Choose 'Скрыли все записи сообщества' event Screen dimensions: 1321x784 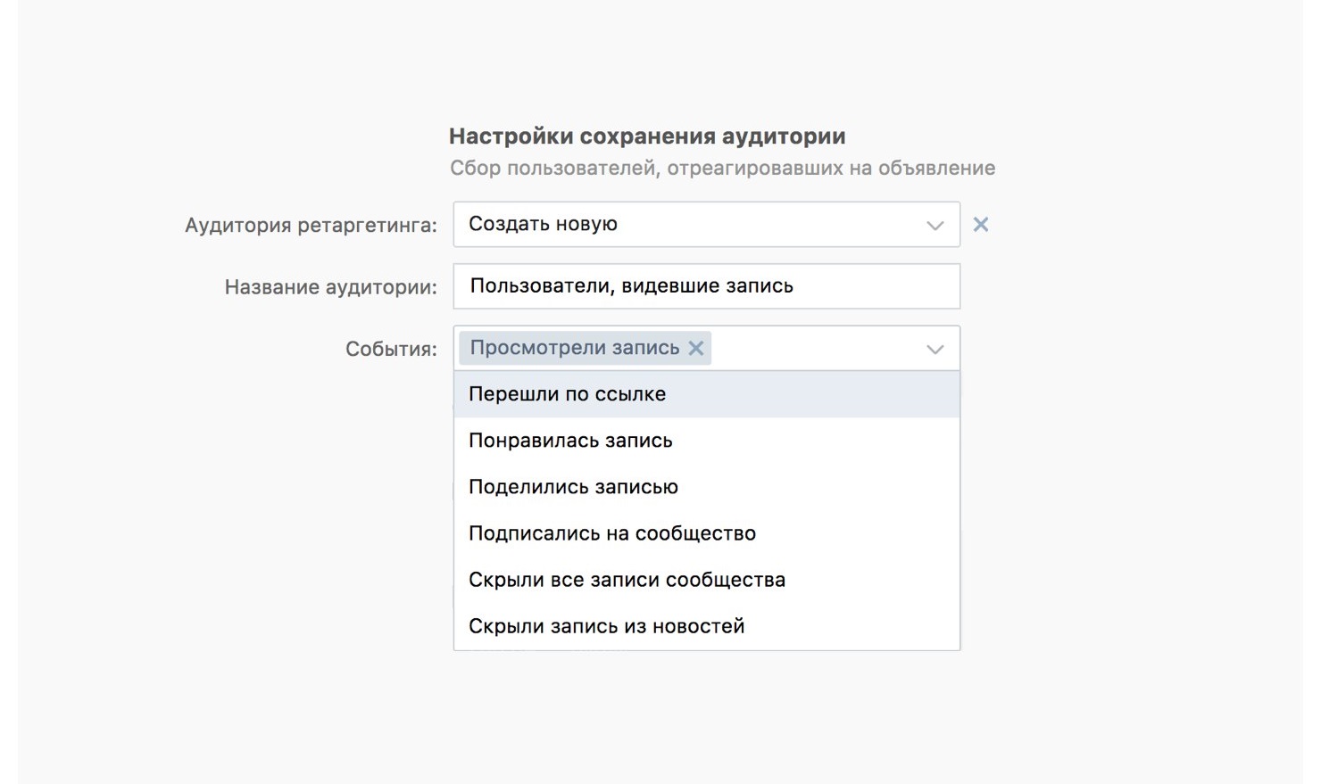pyautogui.click(x=627, y=580)
